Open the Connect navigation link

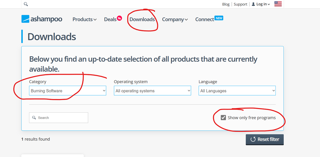[x=205, y=19]
